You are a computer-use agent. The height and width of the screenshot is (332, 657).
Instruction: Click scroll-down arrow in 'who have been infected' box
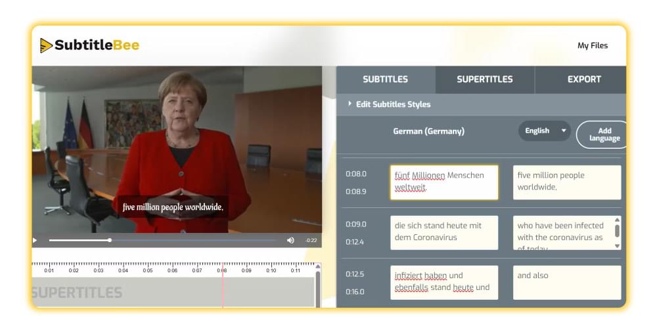(x=617, y=246)
